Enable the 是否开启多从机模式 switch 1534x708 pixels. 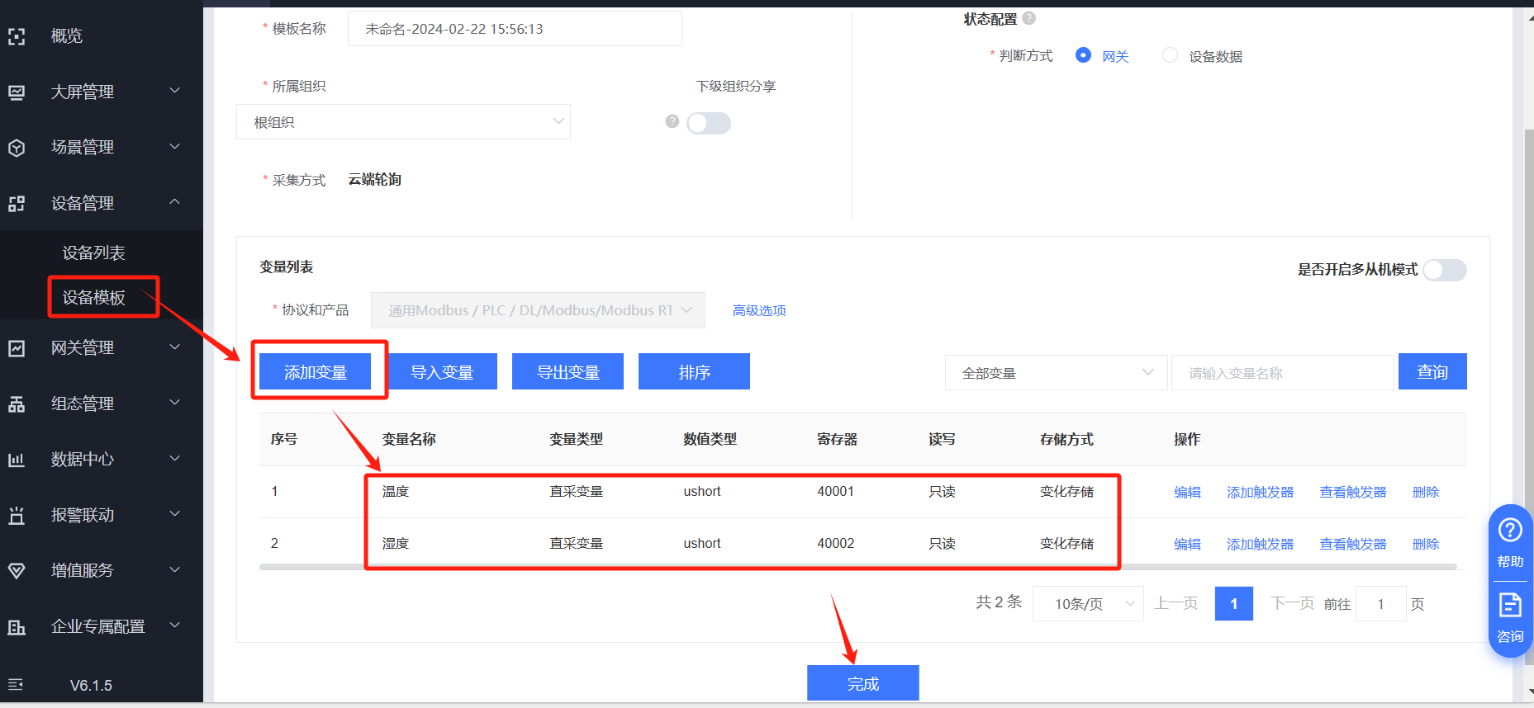[1445, 270]
